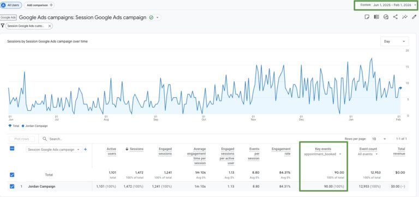419x197 pixels.
Task: Sort by Engagement rate column
Action: point(281,151)
